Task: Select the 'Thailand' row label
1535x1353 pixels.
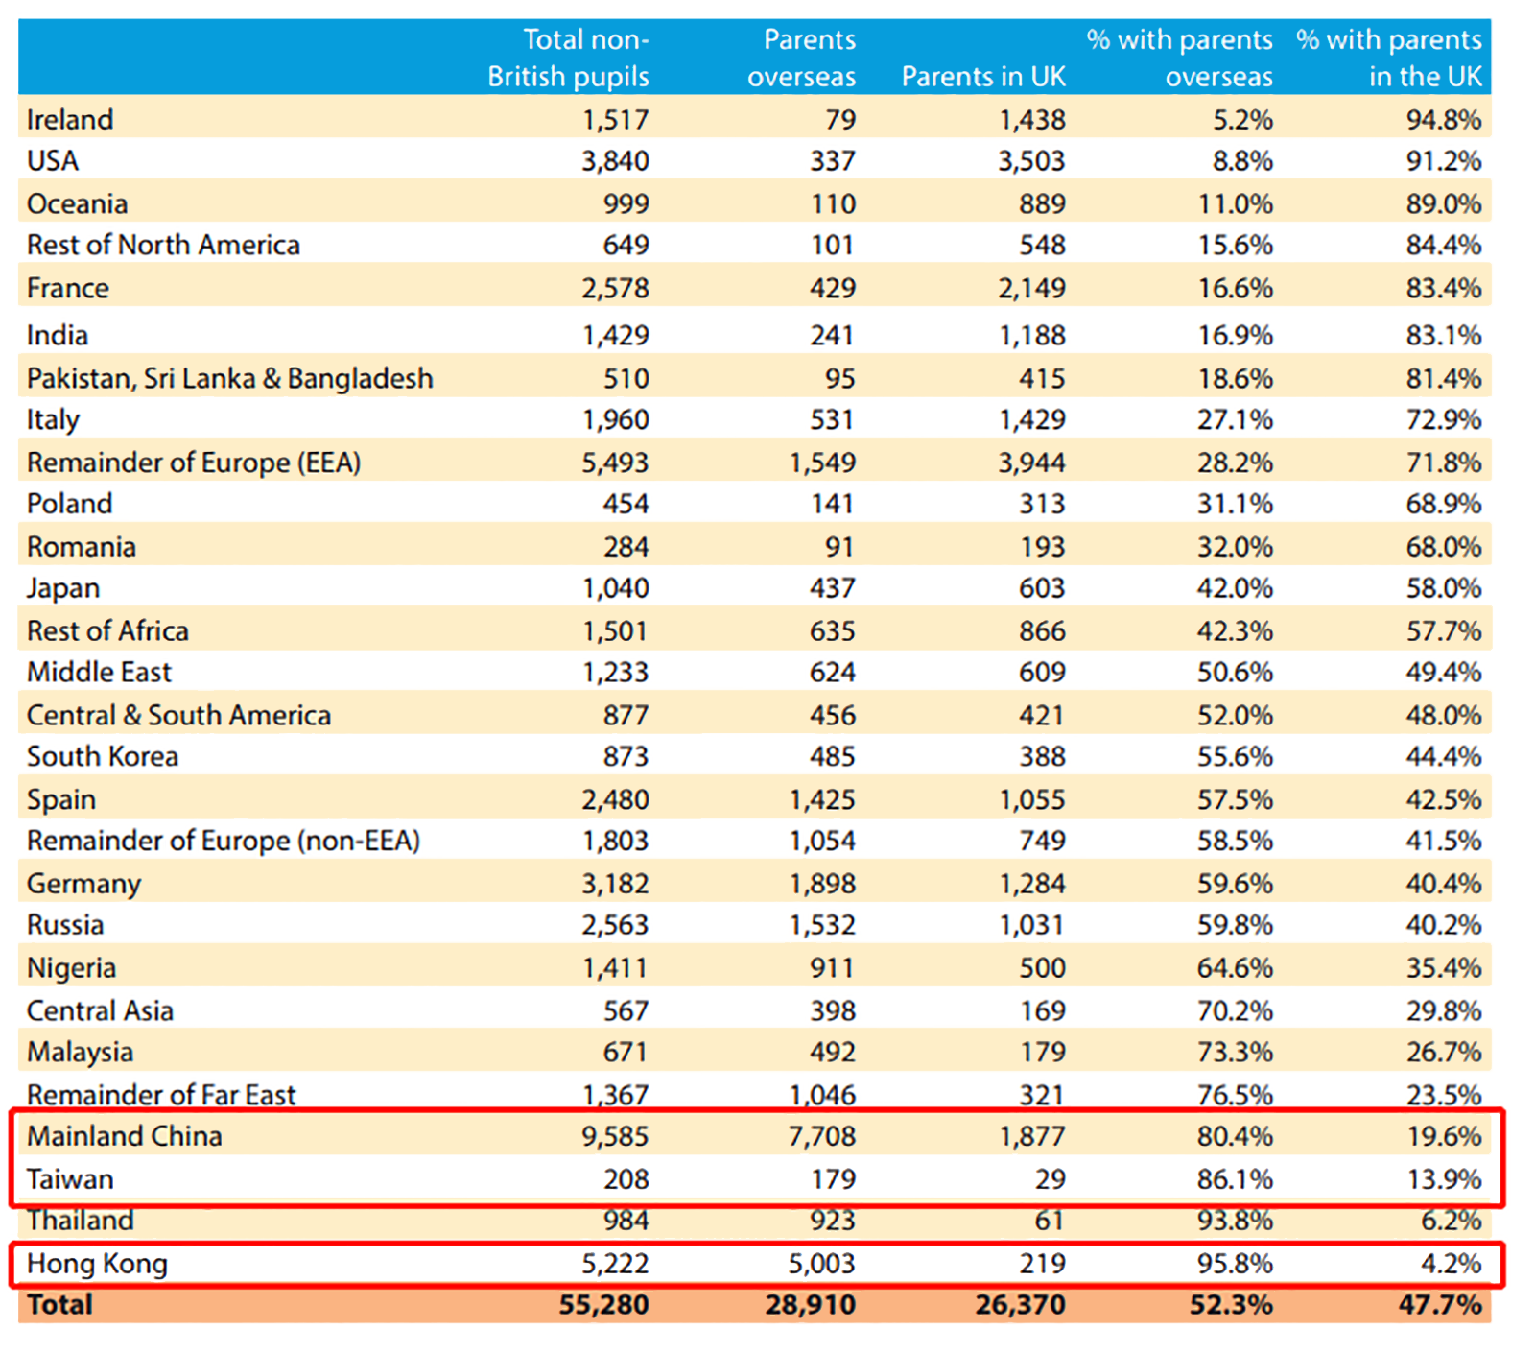Action: (x=80, y=1221)
